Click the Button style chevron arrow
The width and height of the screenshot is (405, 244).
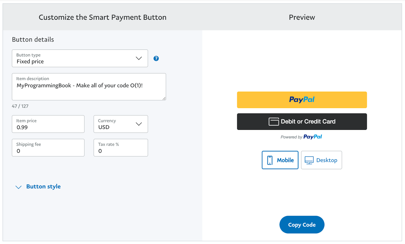[x=18, y=187]
